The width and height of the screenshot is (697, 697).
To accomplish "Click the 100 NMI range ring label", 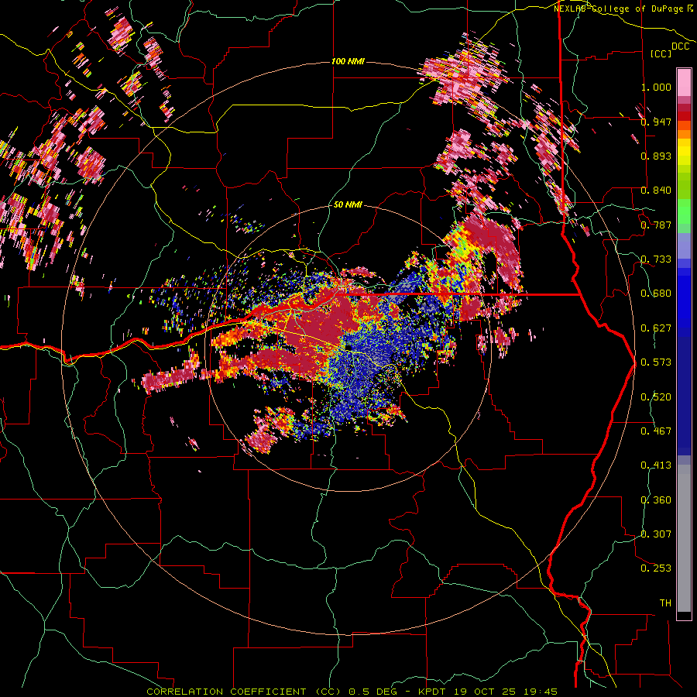I will coord(348,61).
